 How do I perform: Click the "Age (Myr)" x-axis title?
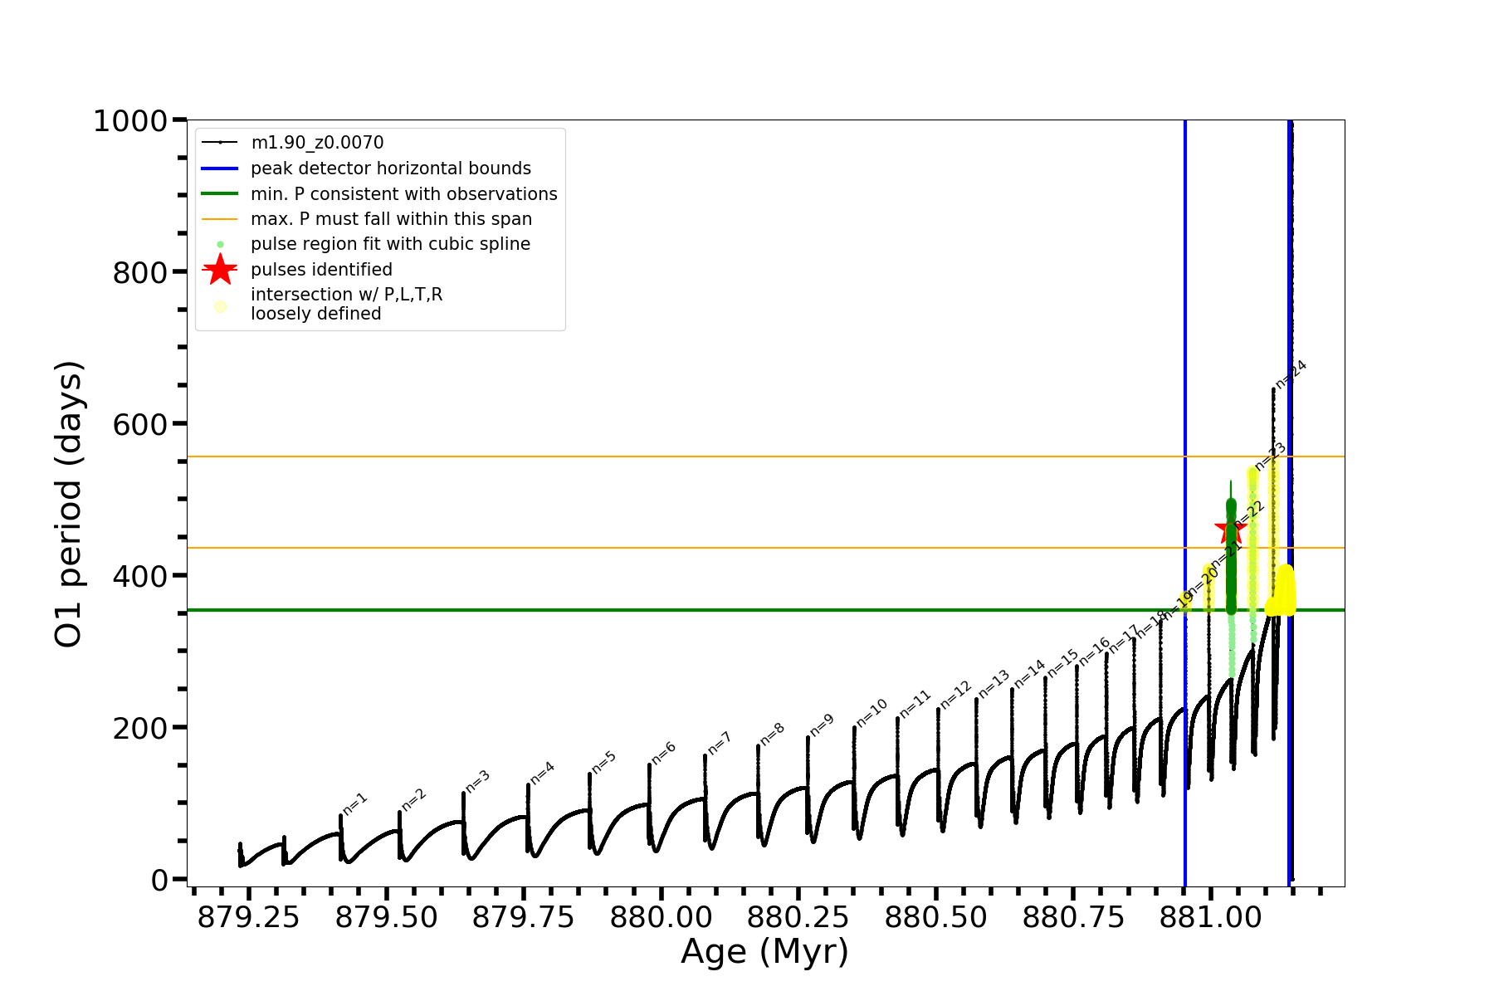pos(764,951)
